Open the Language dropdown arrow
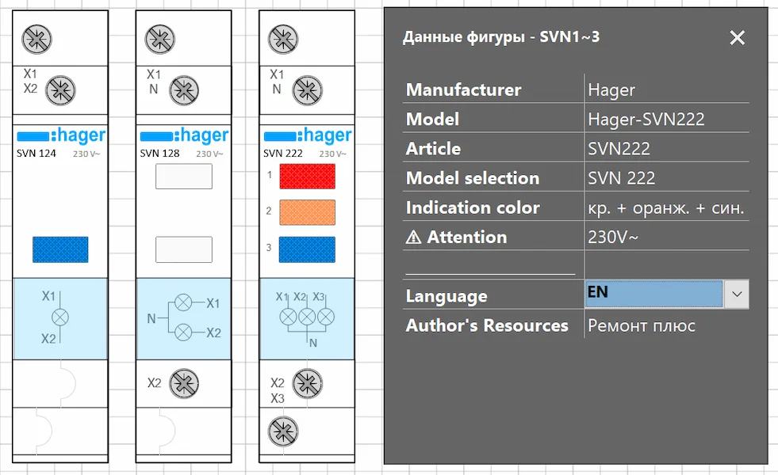Viewport: 778px width, 475px height. click(x=737, y=294)
